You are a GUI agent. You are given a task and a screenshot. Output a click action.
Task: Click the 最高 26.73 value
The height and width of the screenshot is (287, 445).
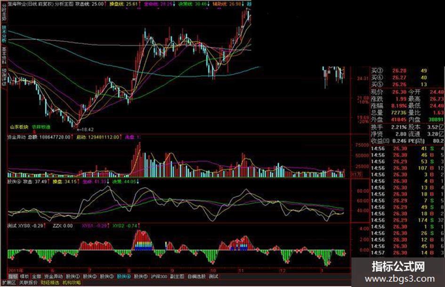(x=437, y=99)
